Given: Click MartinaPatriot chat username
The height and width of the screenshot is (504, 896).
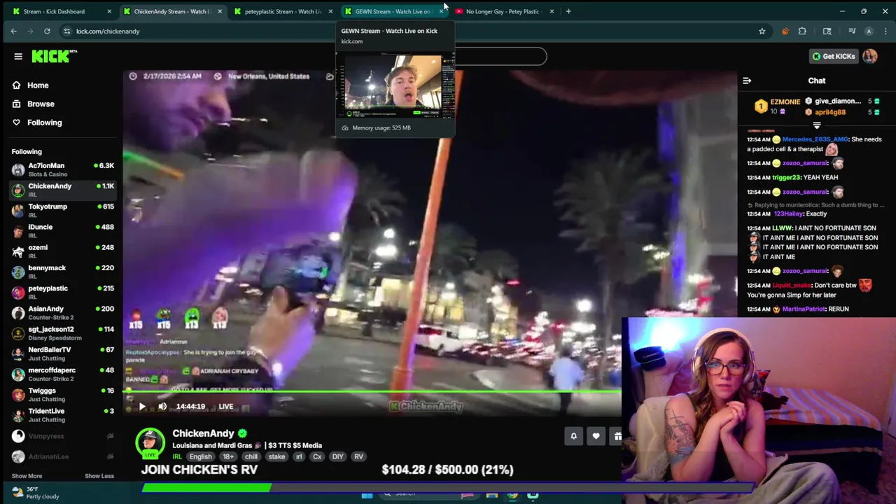Looking at the screenshot, I should (804, 309).
